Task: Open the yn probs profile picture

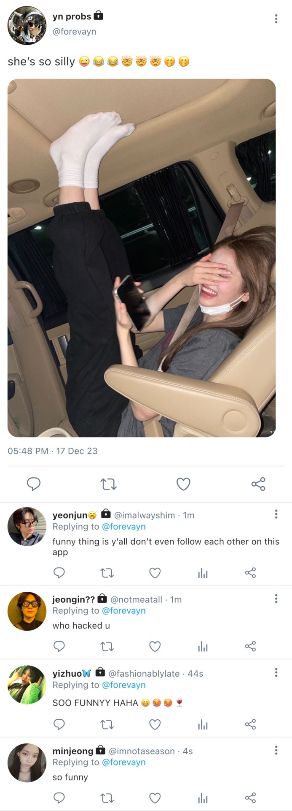Action: [x=27, y=25]
